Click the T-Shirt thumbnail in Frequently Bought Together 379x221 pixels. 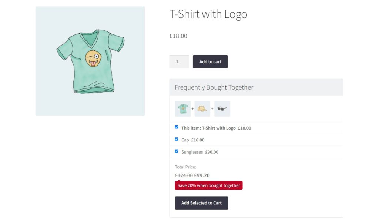[x=182, y=108]
